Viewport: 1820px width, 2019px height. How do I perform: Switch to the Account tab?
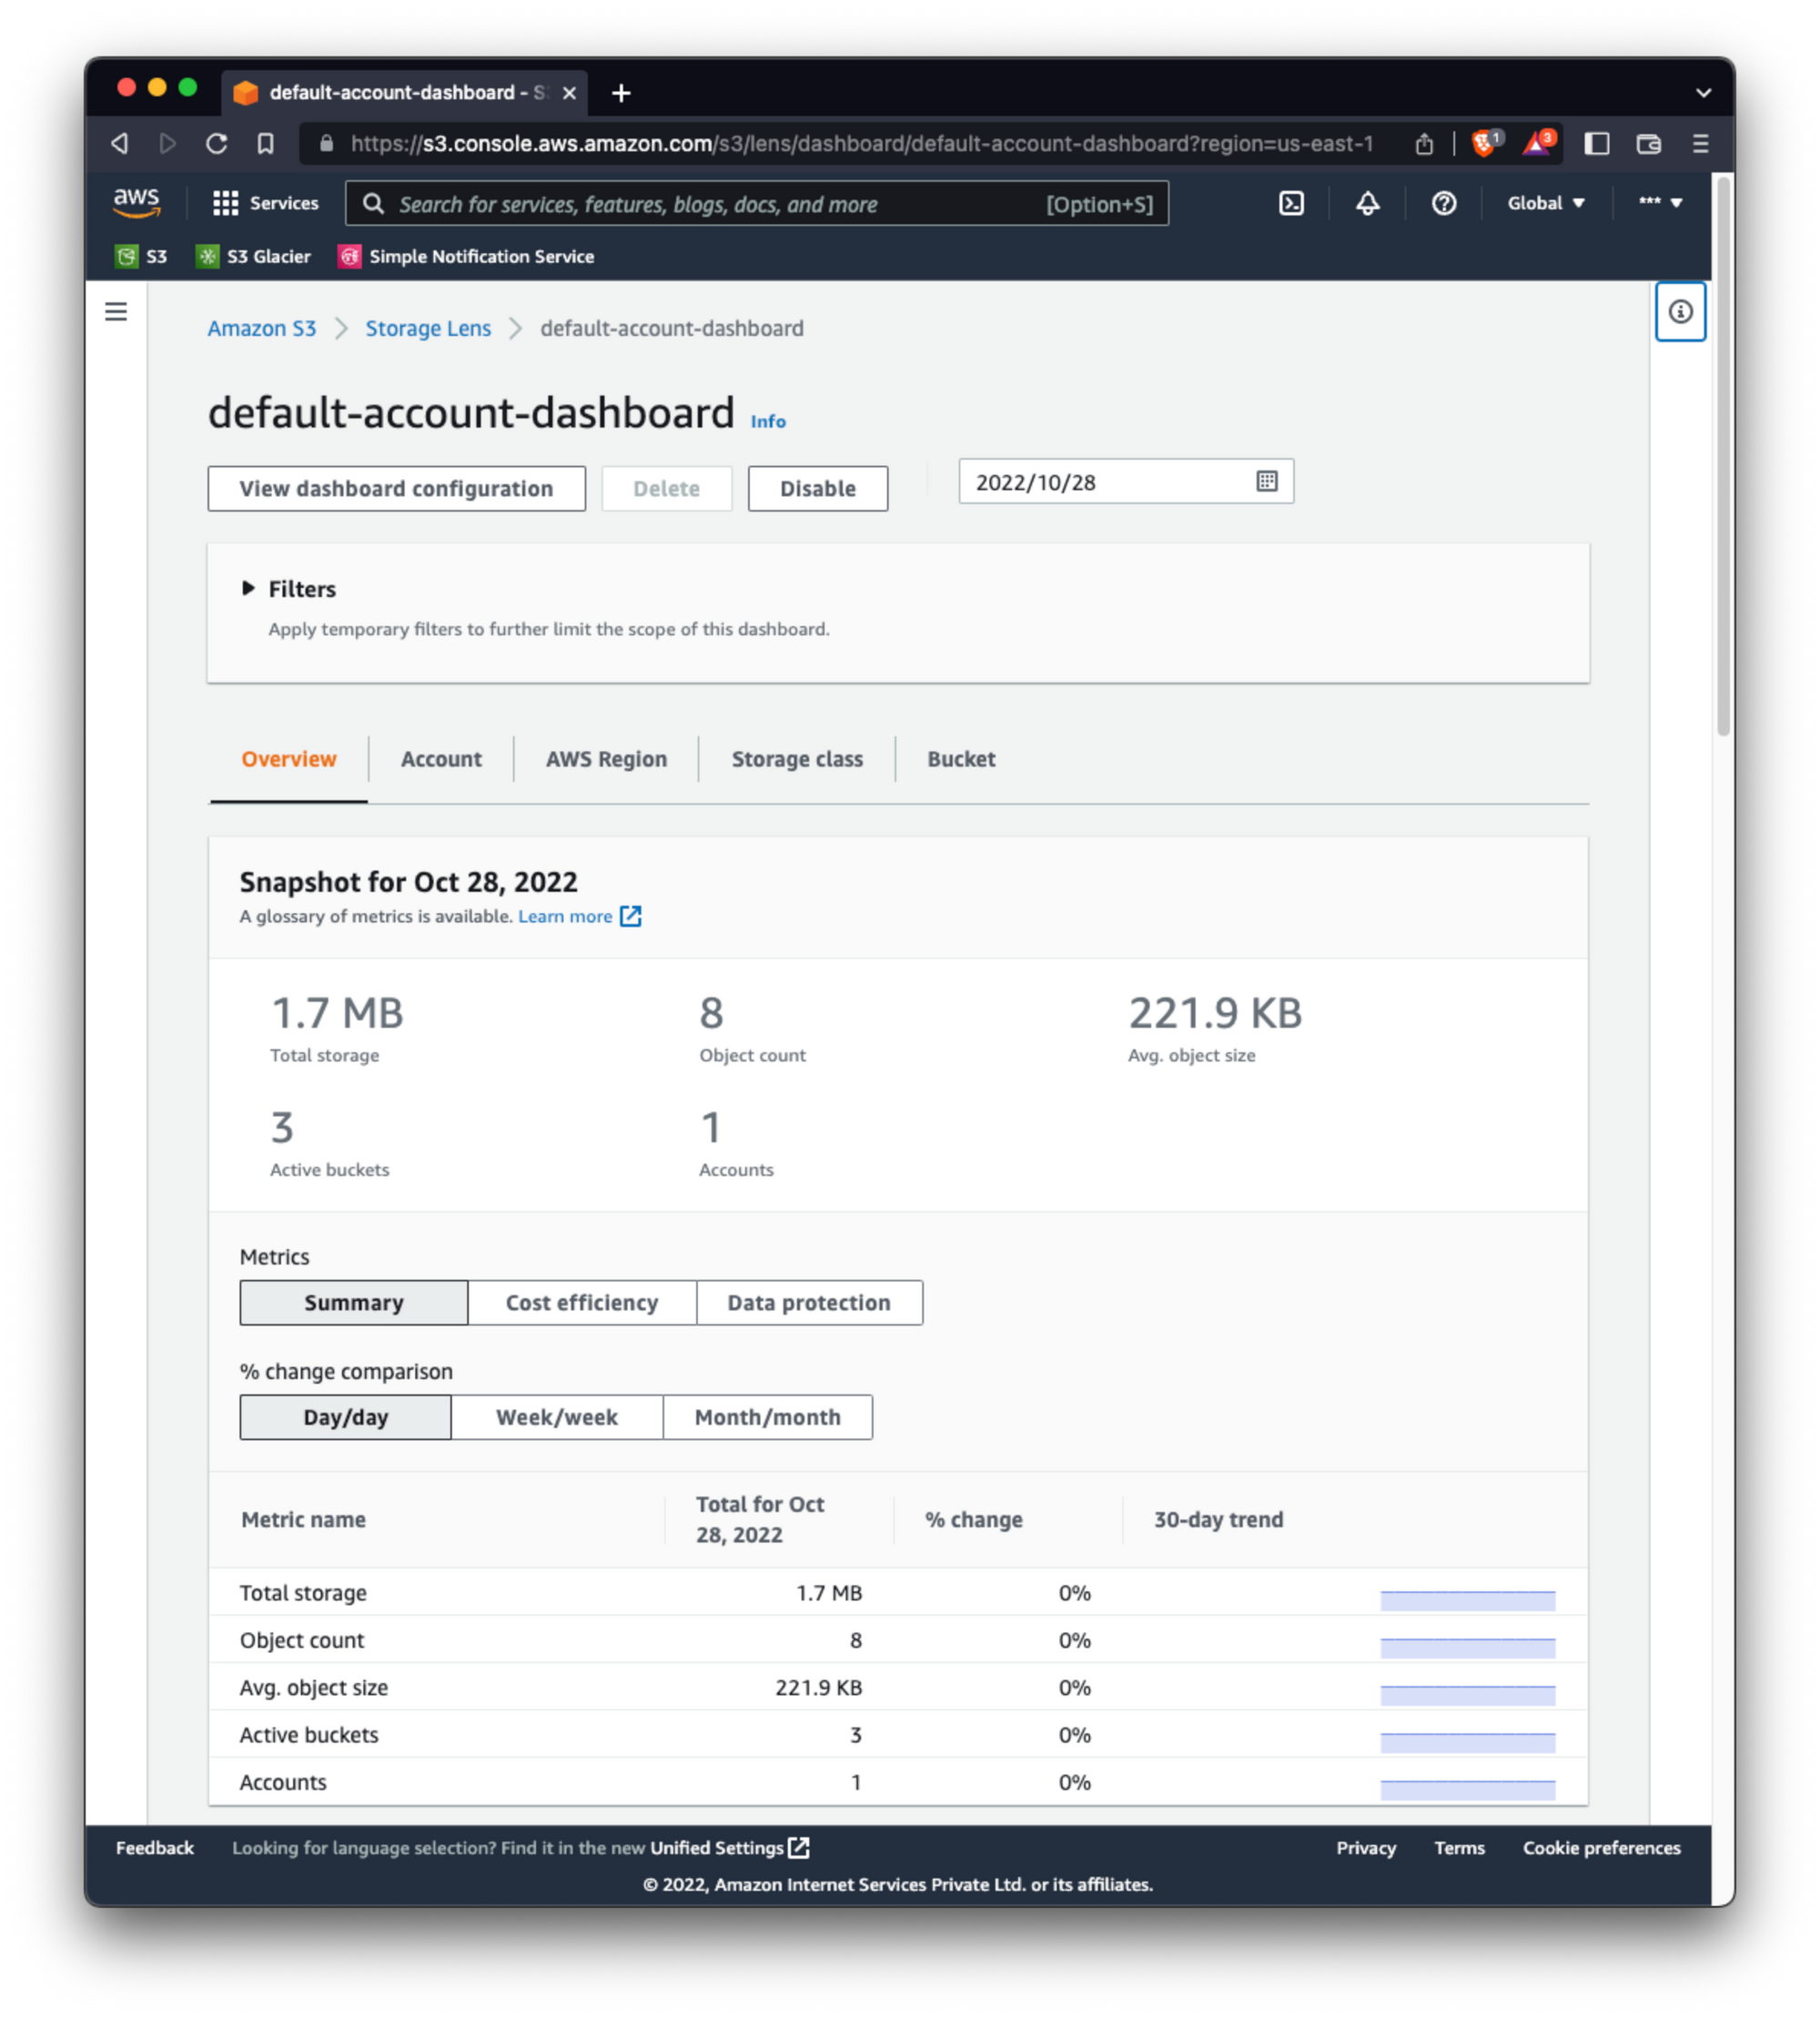pos(441,758)
